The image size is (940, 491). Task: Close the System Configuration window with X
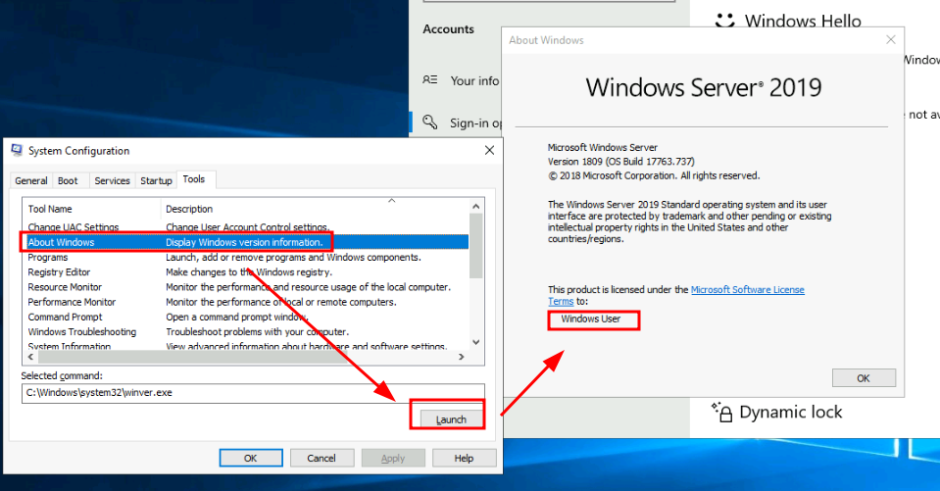click(489, 151)
